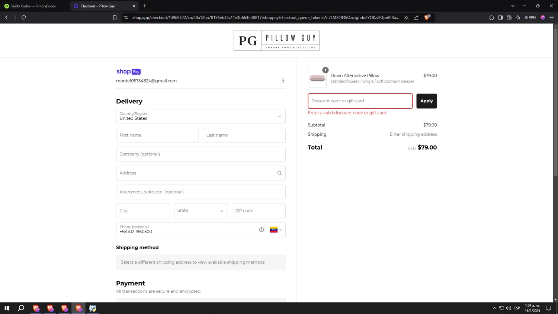This screenshot has width=558, height=314.
Task: Share this page icon in address bar
Action: pyautogui.click(x=416, y=17)
